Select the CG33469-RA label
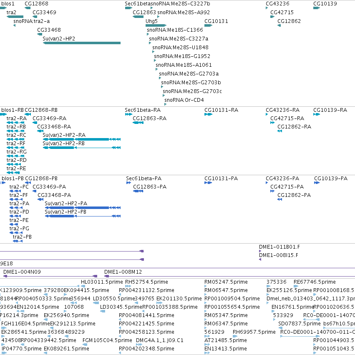Screen dimensions: 355x355 tap(49, 118)
